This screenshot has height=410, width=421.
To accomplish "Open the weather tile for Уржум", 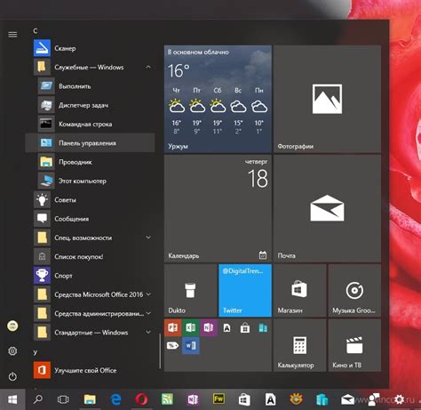I will point(218,99).
